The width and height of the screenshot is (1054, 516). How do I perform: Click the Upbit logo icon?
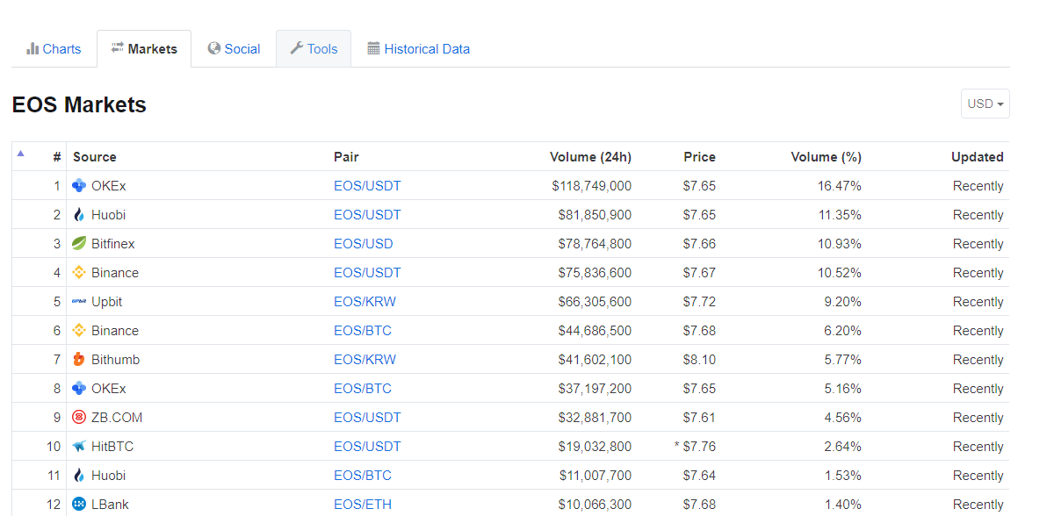point(79,302)
